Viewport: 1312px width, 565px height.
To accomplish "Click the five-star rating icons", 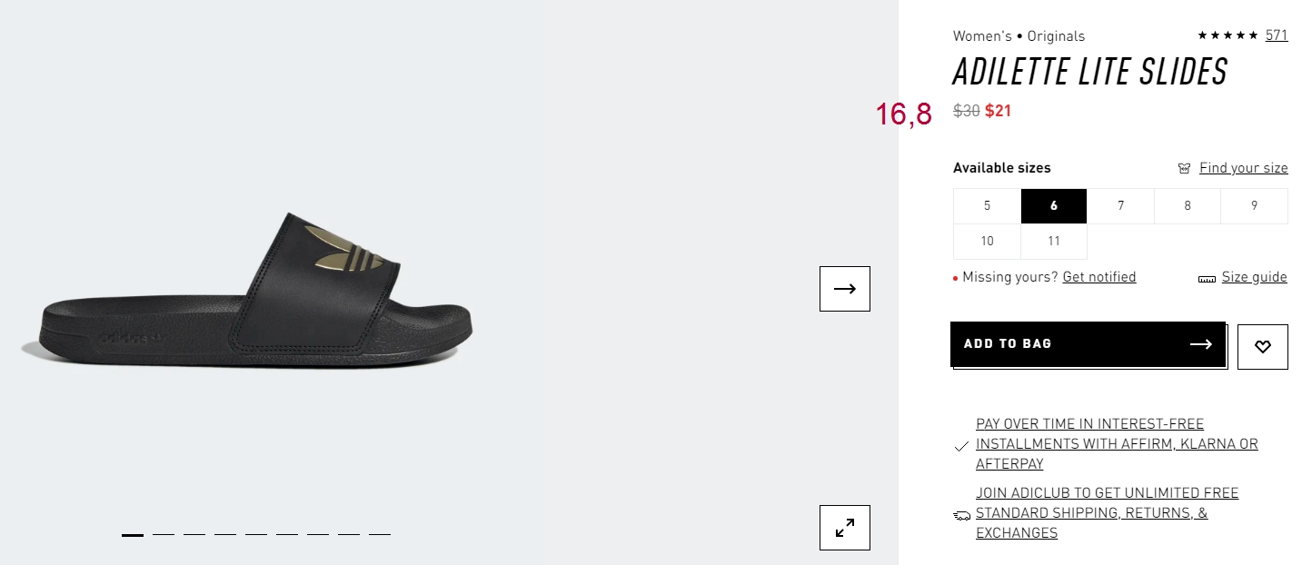I will [1228, 35].
